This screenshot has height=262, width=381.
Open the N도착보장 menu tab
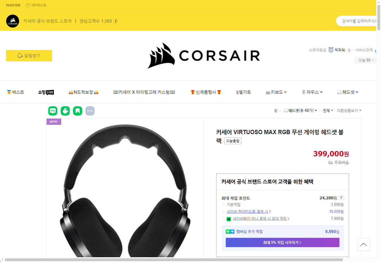83,92
